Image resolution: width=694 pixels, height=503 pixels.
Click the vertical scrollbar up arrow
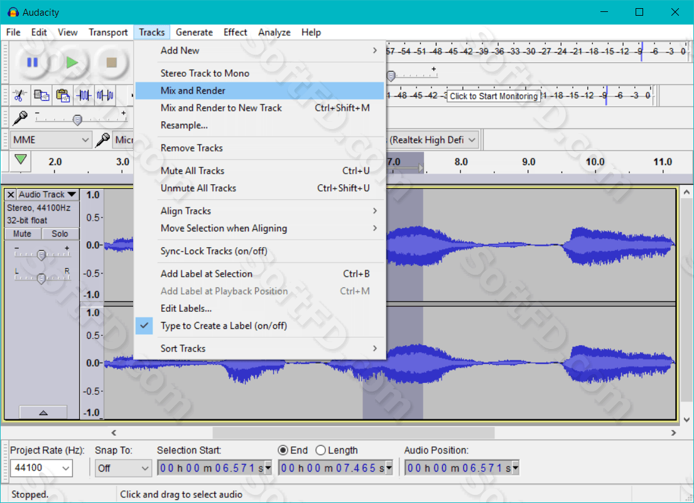(686, 192)
